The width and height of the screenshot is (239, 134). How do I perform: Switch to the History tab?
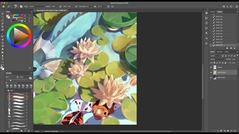pyautogui.click(x=220, y=12)
